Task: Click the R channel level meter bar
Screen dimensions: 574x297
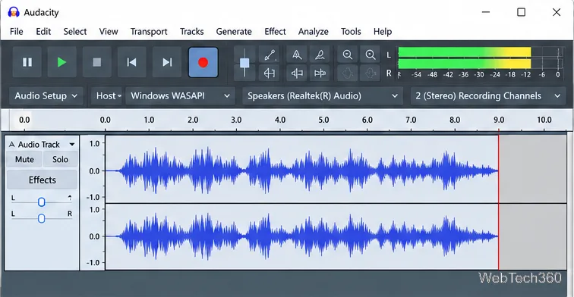Action: (x=465, y=64)
